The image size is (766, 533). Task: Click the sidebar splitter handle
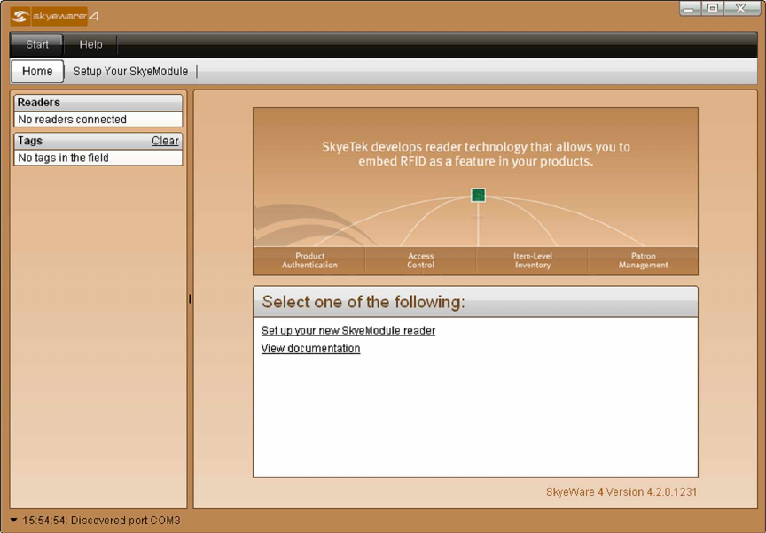tap(190, 299)
